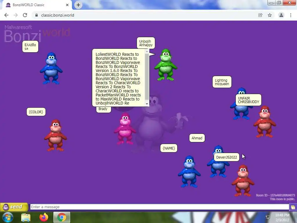Switch to Chrome in taskbar
The image size is (297, 223).
click(62, 217)
